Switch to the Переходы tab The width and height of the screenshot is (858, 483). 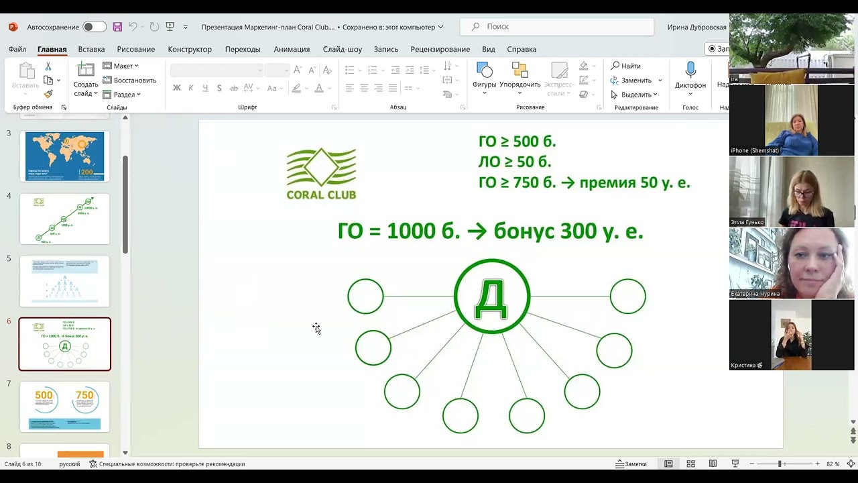(243, 49)
